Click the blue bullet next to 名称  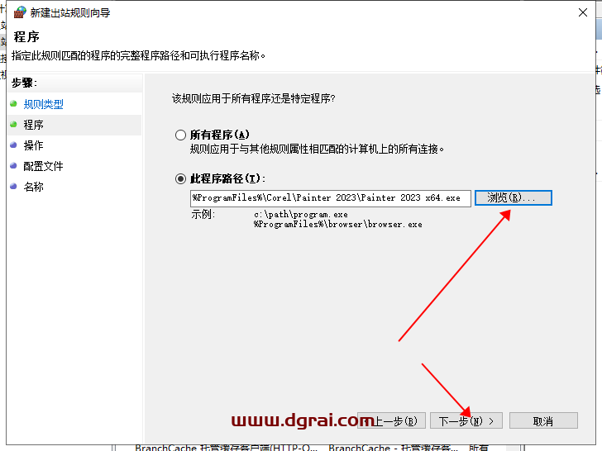[x=14, y=187]
